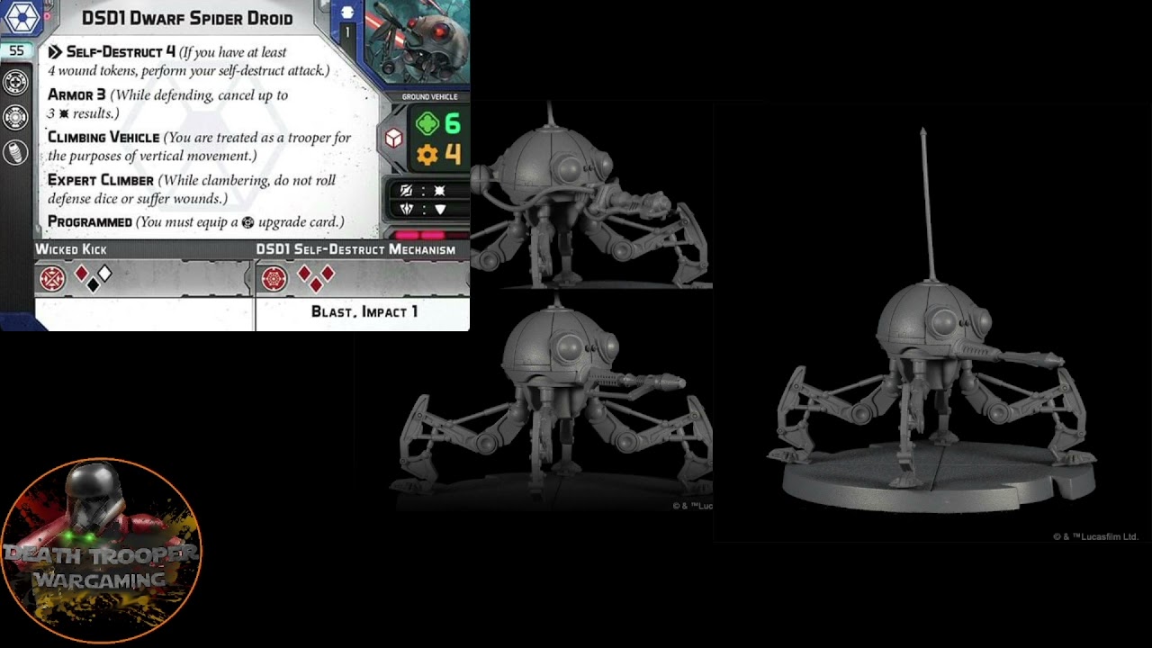Screen dimensions: 1152x648
Task: Click the upper left spider droid render
Action: pyautogui.click(x=590, y=196)
